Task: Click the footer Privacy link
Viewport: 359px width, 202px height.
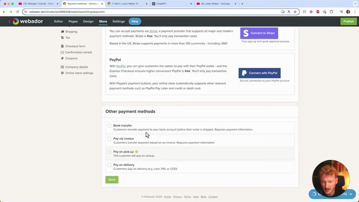Action: point(178,197)
